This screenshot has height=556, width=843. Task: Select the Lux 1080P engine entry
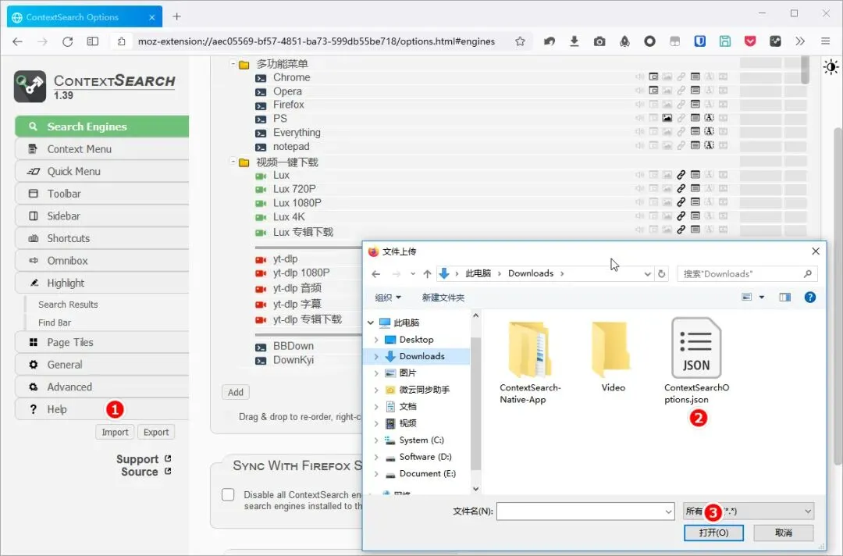point(297,203)
